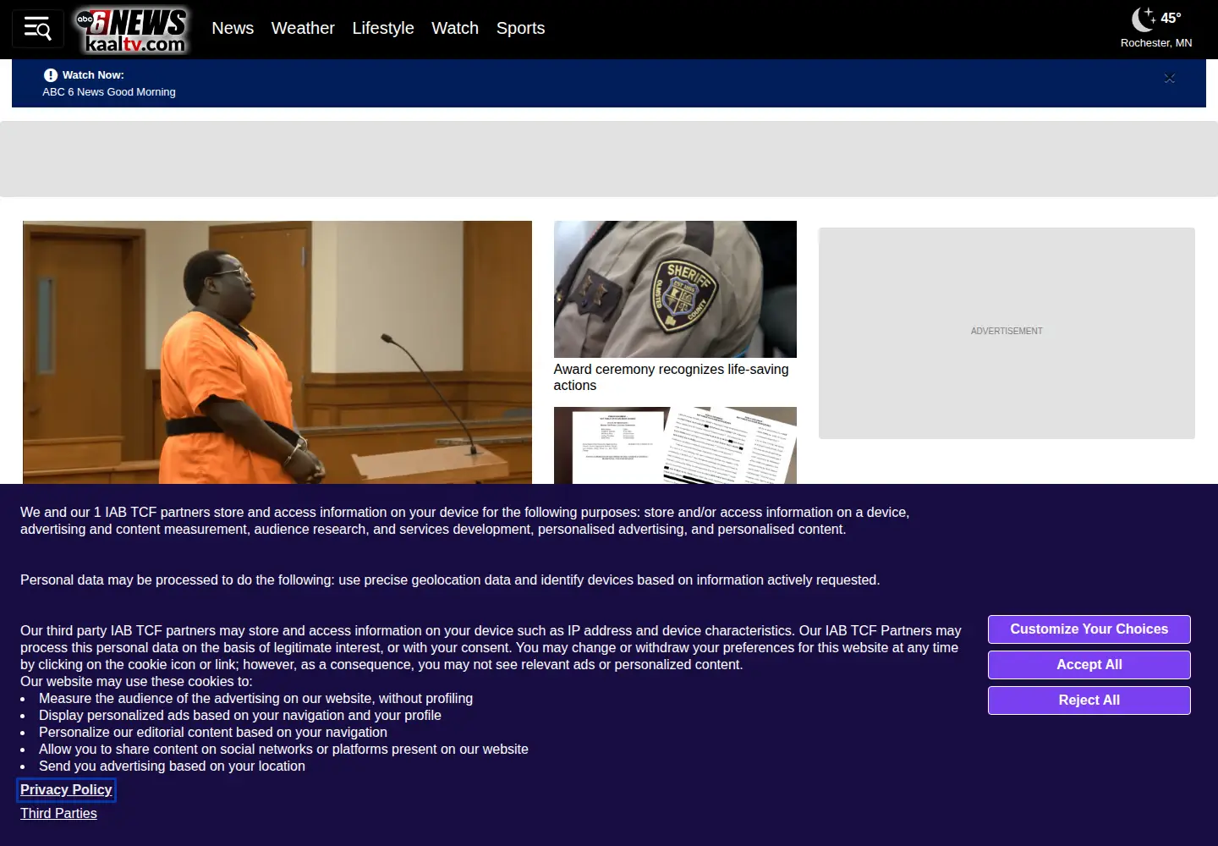This screenshot has width=1218, height=846.
Task: Open the court documents story thumbnail
Action: click(675, 445)
